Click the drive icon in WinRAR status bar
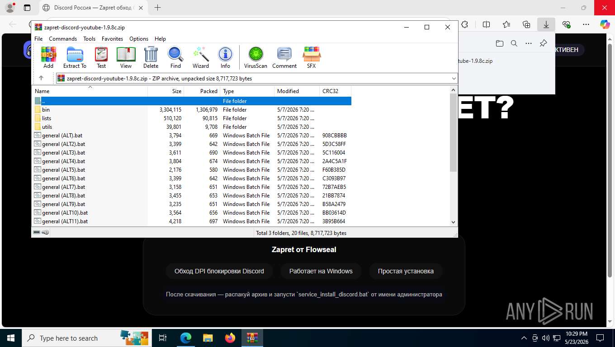Image resolution: width=615 pixels, height=347 pixels. tap(37, 232)
